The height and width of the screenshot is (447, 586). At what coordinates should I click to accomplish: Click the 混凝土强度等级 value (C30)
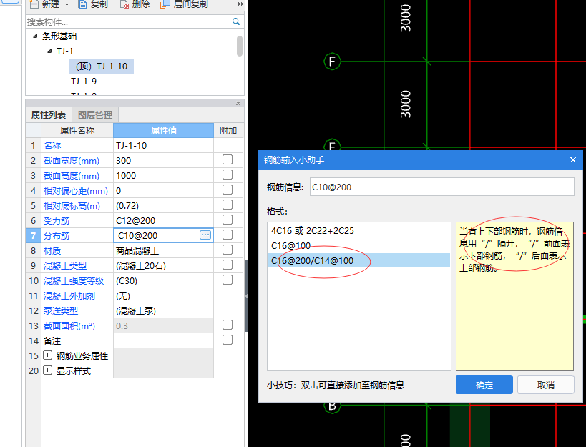point(163,281)
